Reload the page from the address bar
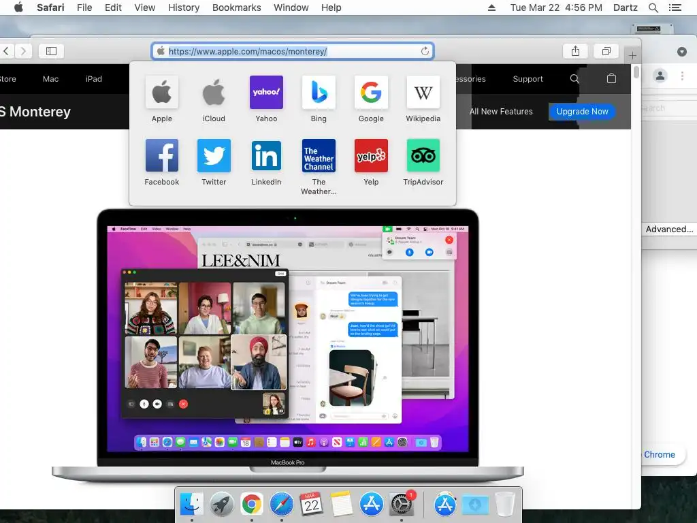The image size is (697, 523). point(425,51)
